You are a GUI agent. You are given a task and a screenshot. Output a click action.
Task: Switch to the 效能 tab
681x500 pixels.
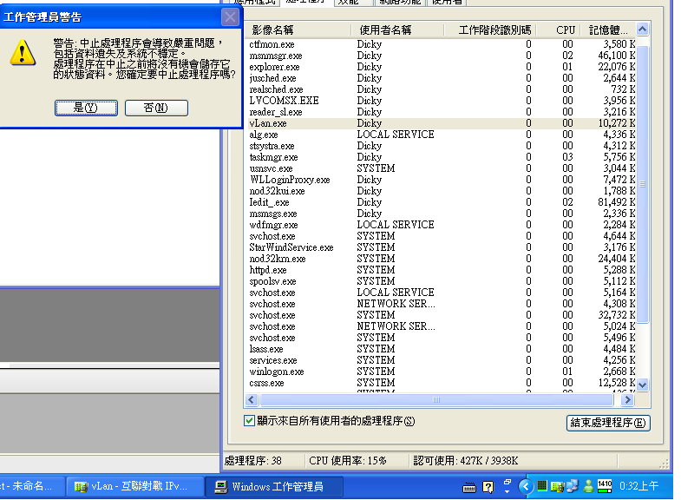click(x=348, y=3)
